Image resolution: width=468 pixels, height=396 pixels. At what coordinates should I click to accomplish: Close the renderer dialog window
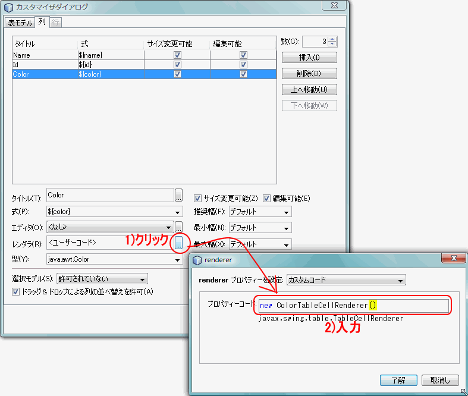point(453,259)
